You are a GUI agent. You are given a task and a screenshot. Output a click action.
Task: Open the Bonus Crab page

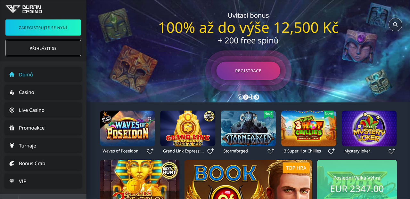pyautogui.click(x=43, y=163)
